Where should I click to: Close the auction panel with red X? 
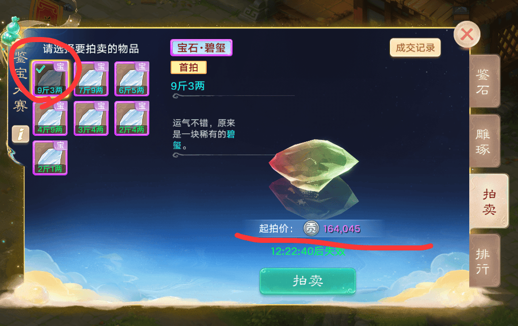tap(467, 34)
